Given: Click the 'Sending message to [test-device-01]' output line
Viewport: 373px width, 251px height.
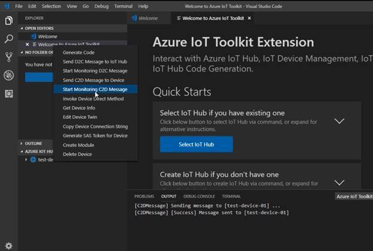Looking at the screenshot, I should coord(207,206).
